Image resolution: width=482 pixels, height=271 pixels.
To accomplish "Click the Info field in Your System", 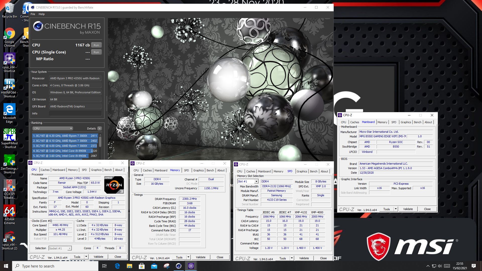I will click(x=75, y=113).
